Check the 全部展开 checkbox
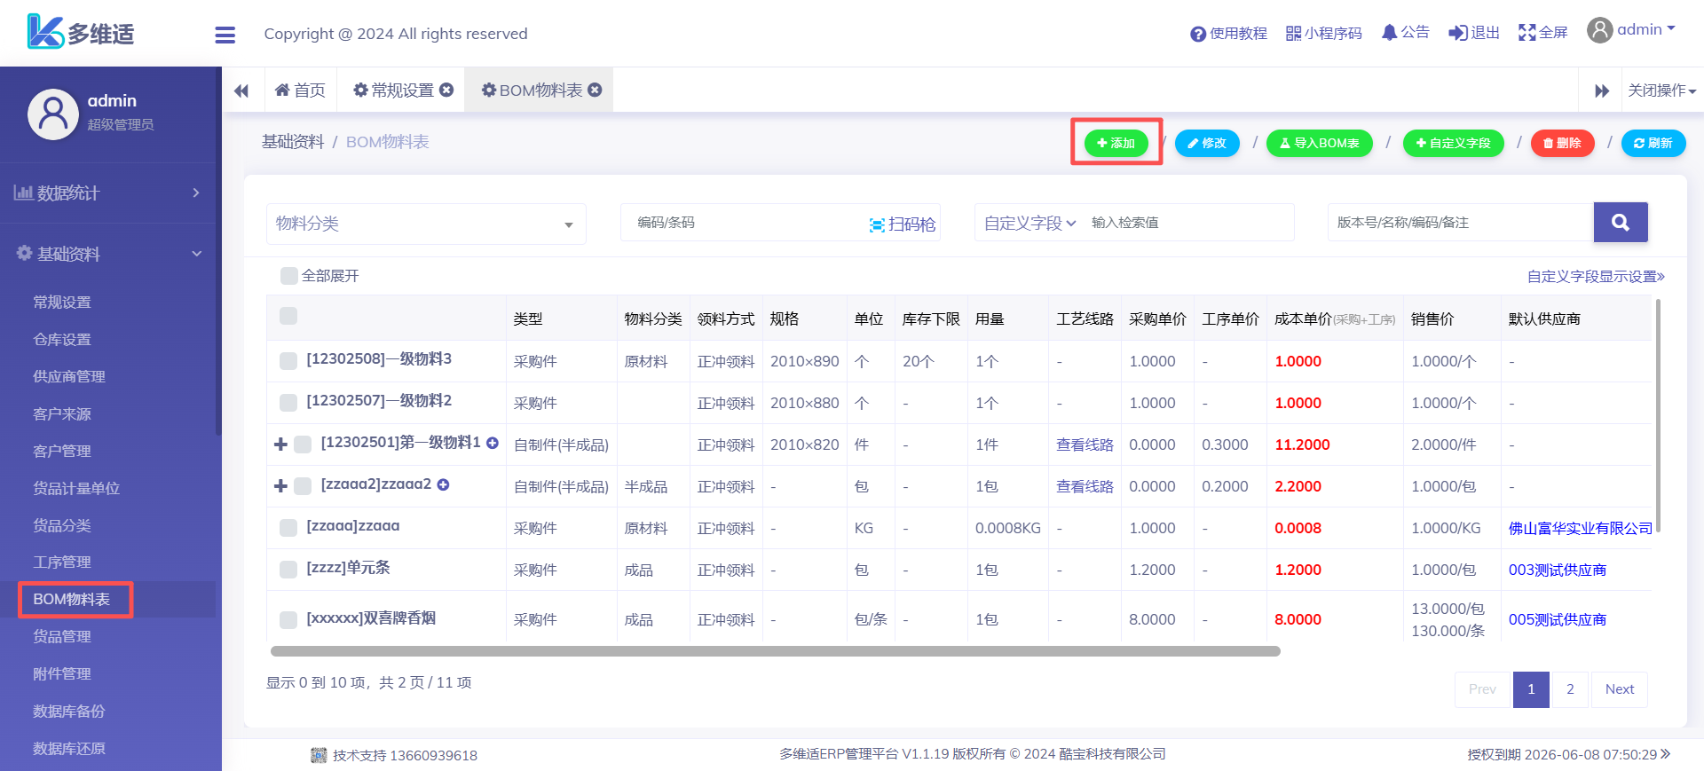 [288, 276]
